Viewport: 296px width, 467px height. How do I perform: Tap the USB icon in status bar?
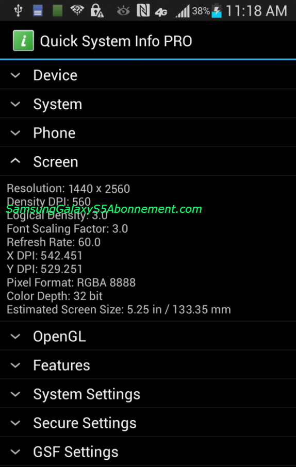coord(18,11)
